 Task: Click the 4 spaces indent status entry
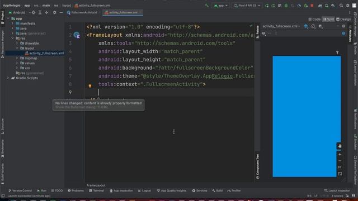point(337,196)
